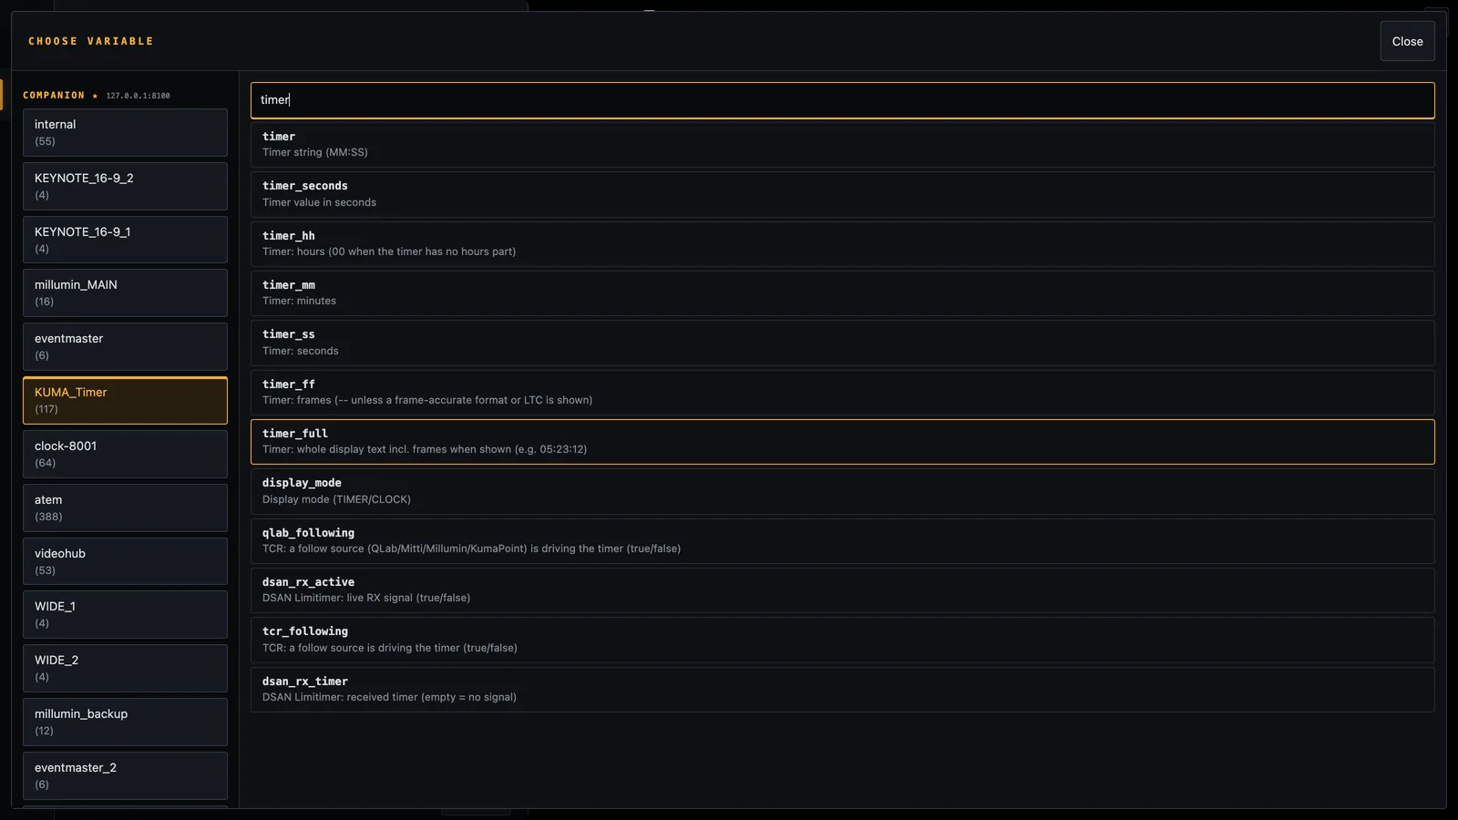The image size is (1458, 820).
Task: Choose the tcr_following variable
Action: click(842, 640)
